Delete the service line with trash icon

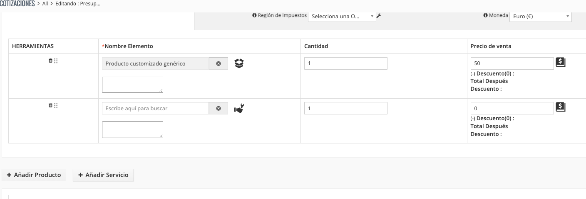(50, 105)
